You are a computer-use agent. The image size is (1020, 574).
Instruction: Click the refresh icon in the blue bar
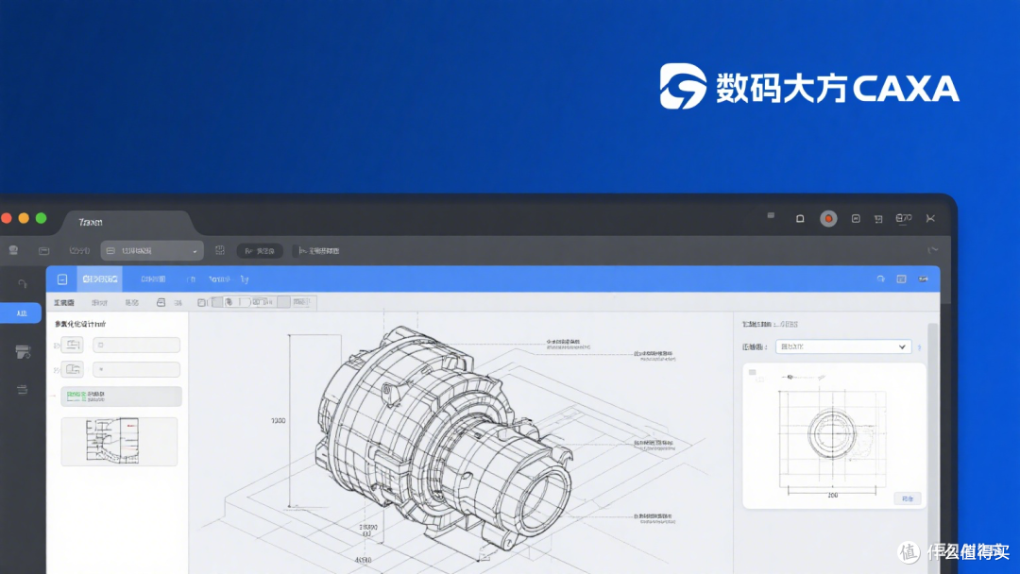[x=881, y=279]
